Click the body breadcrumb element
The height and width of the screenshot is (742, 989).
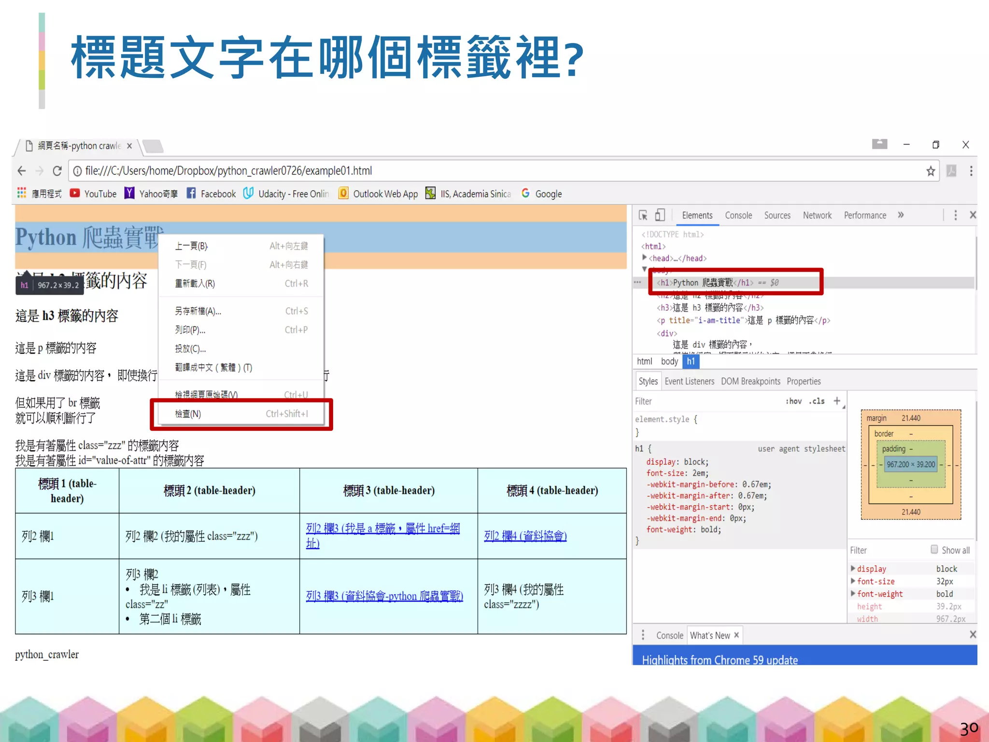tap(669, 361)
